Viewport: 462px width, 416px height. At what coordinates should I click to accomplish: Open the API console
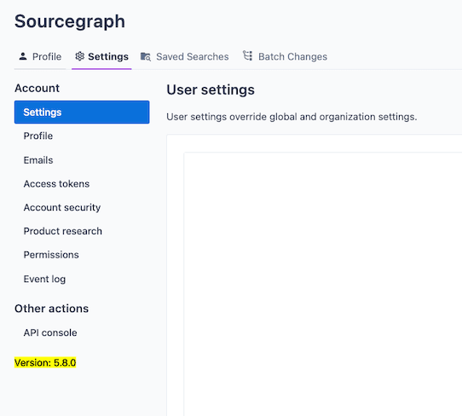[50, 333]
